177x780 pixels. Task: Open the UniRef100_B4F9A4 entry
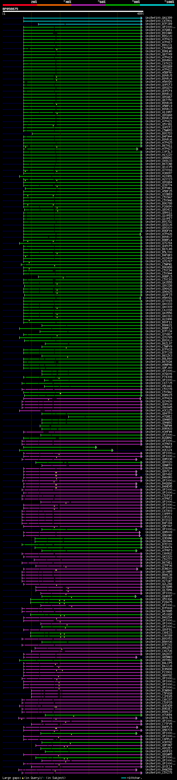158,137
